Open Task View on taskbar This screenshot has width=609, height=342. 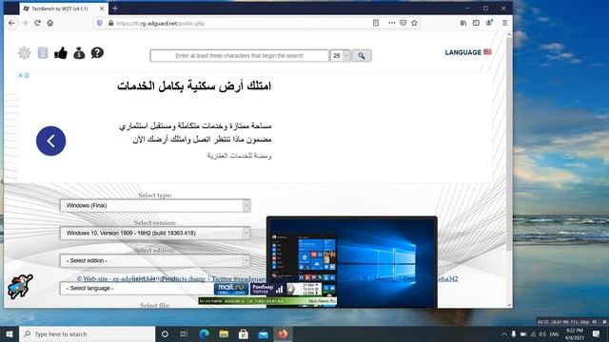184,333
